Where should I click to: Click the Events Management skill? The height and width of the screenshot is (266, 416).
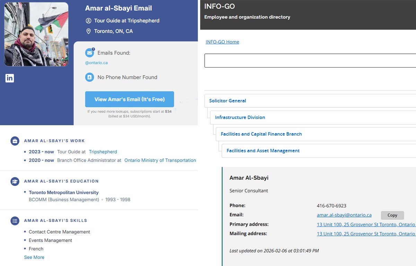[x=50, y=240]
